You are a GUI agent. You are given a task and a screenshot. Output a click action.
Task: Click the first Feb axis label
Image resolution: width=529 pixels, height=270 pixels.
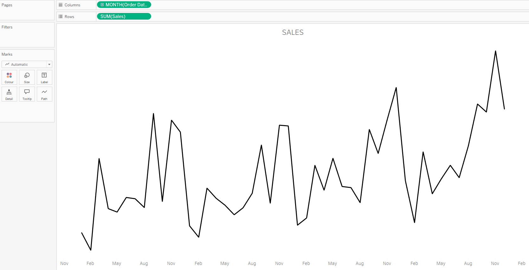90,263
